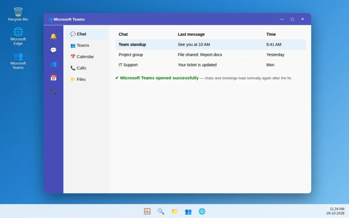This screenshot has width=349, height=218.
Task: Click 'Microsoft Teams opened successfully' status text
Action: pos(159,78)
